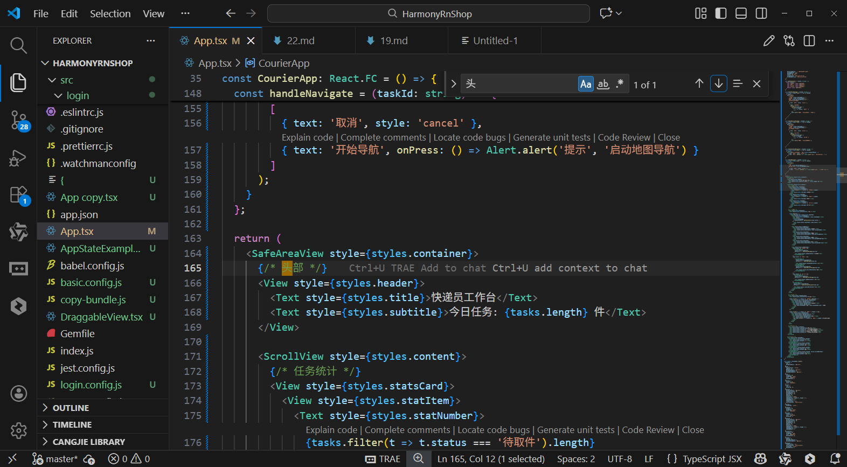
Task: Open the Manage gear icon
Action: (x=18, y=430)
